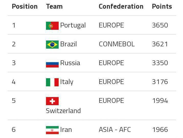Click the Iran flag icon
183x138 pixels.
(x=52, y=130)
